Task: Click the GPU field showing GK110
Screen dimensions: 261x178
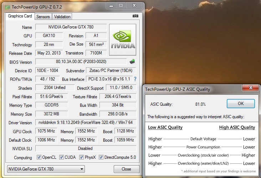Action: (x=49, y=36)
